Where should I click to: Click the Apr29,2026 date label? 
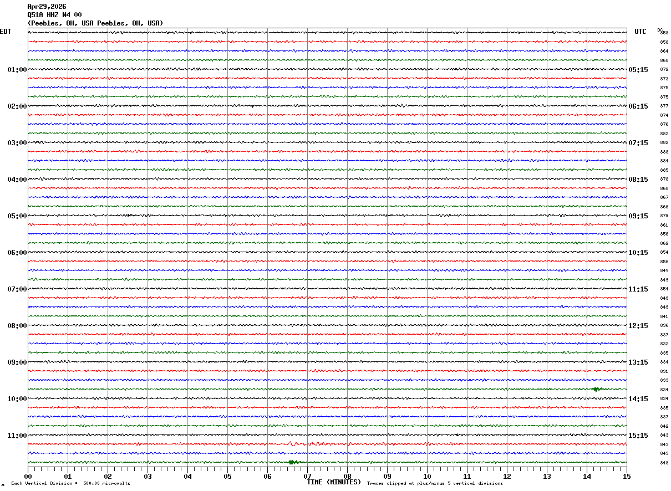pyautogui.click(x=47, y=7)
